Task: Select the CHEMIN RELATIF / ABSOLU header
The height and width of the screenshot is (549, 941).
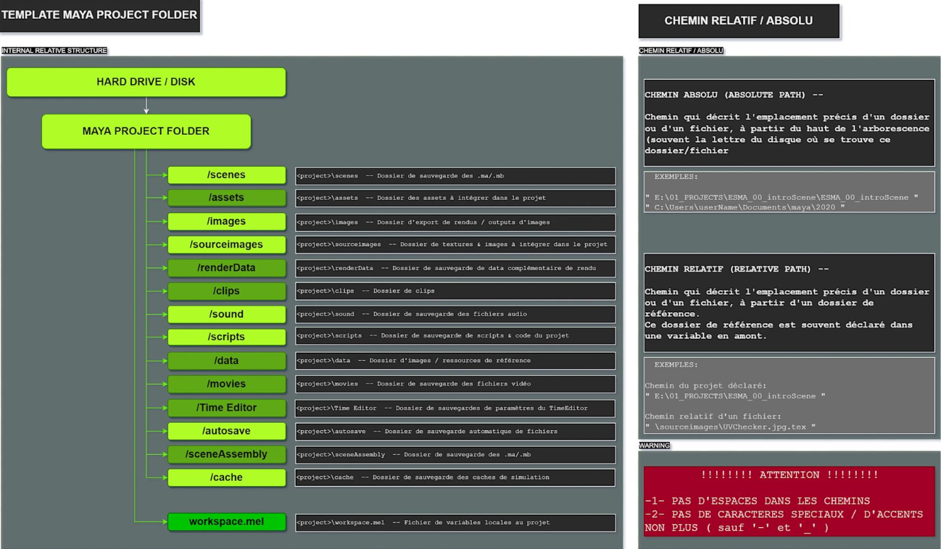Action: (738, 21)
